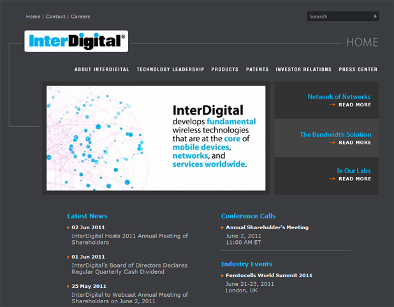Click the June 2, 2011 call date

click(244, 236)
